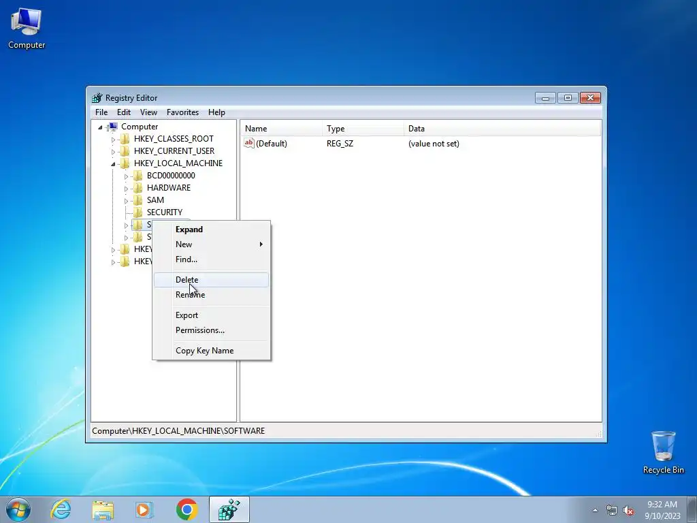Expand the HARDWARE key
This screenshot has width=697, height=523.
[126, 189]
